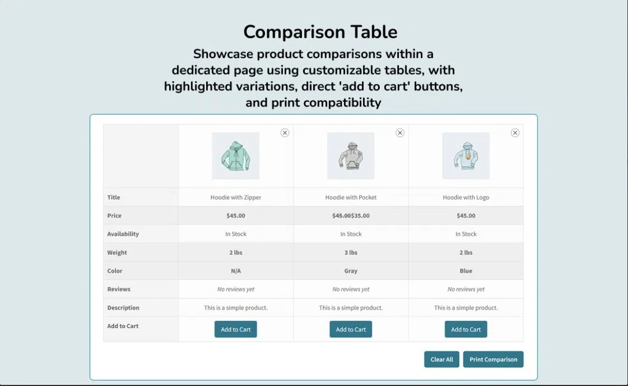Select Hoodie with Zipper description text
This screenshot has width=628, height=386.
click(x=236, y=308)
